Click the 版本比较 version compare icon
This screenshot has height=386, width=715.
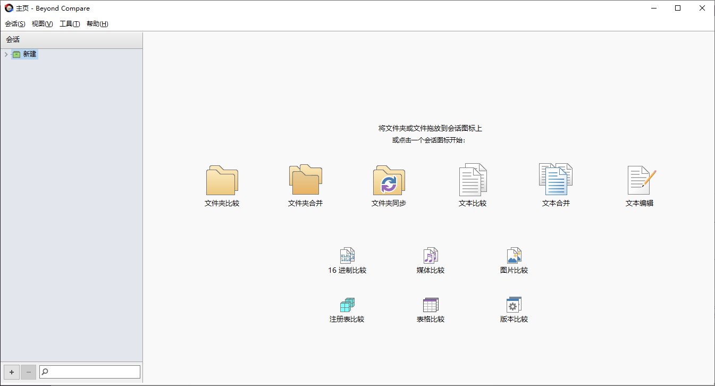514,305
